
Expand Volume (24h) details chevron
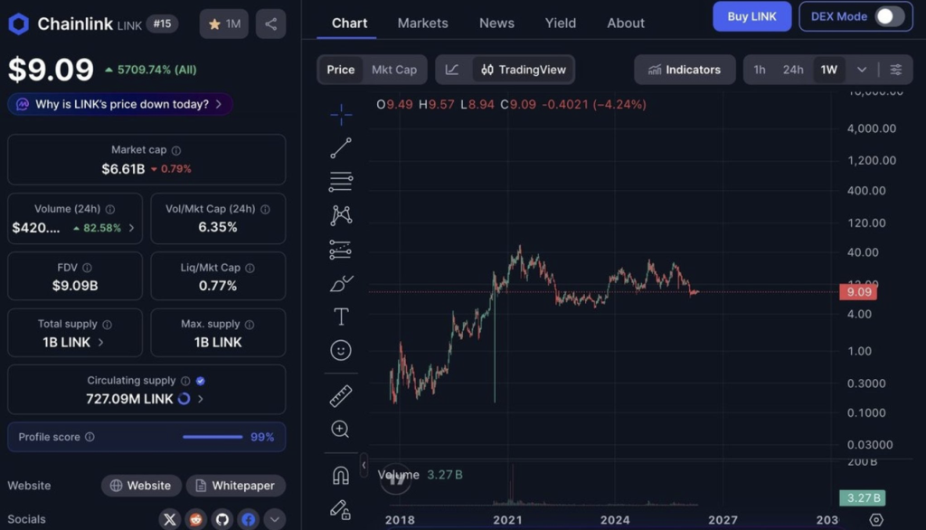coord(131,228)
